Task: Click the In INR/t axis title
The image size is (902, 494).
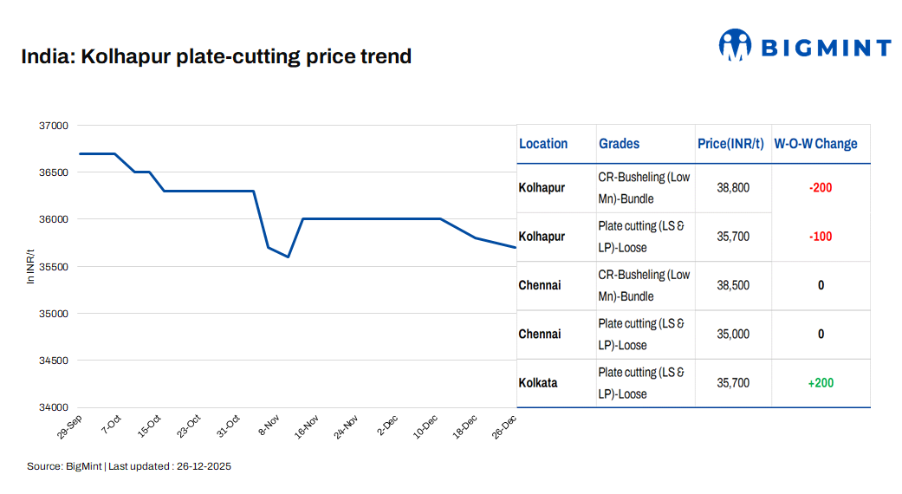Action: pyautogui.click(x=31, y=266)
